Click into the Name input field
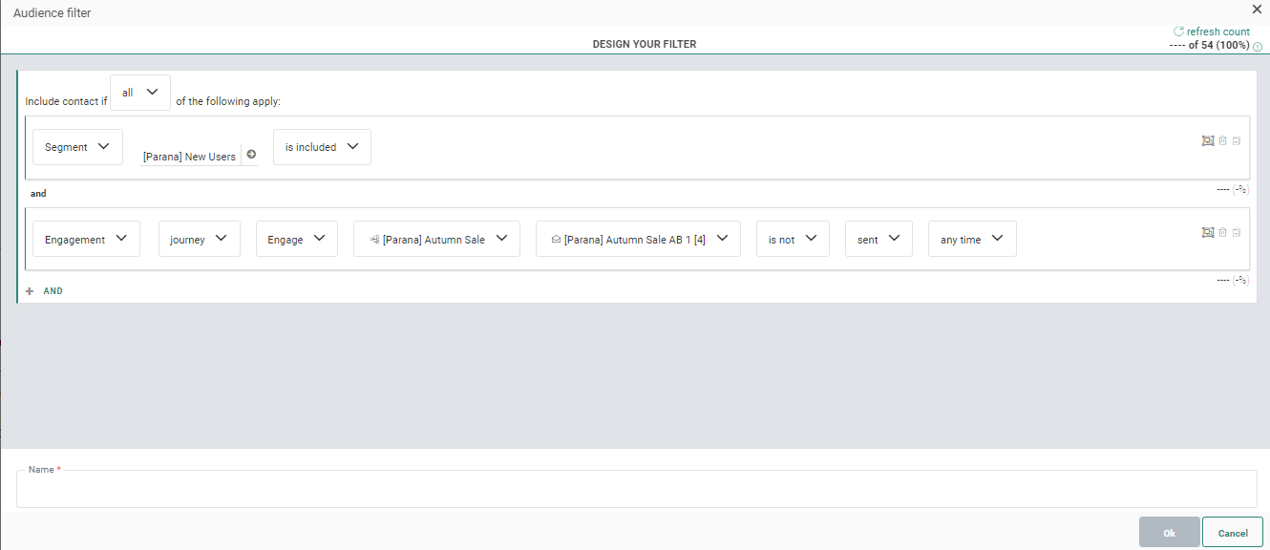Viewport: 1270px width, 550px height. pyautogui.click(x=636, y=489)
